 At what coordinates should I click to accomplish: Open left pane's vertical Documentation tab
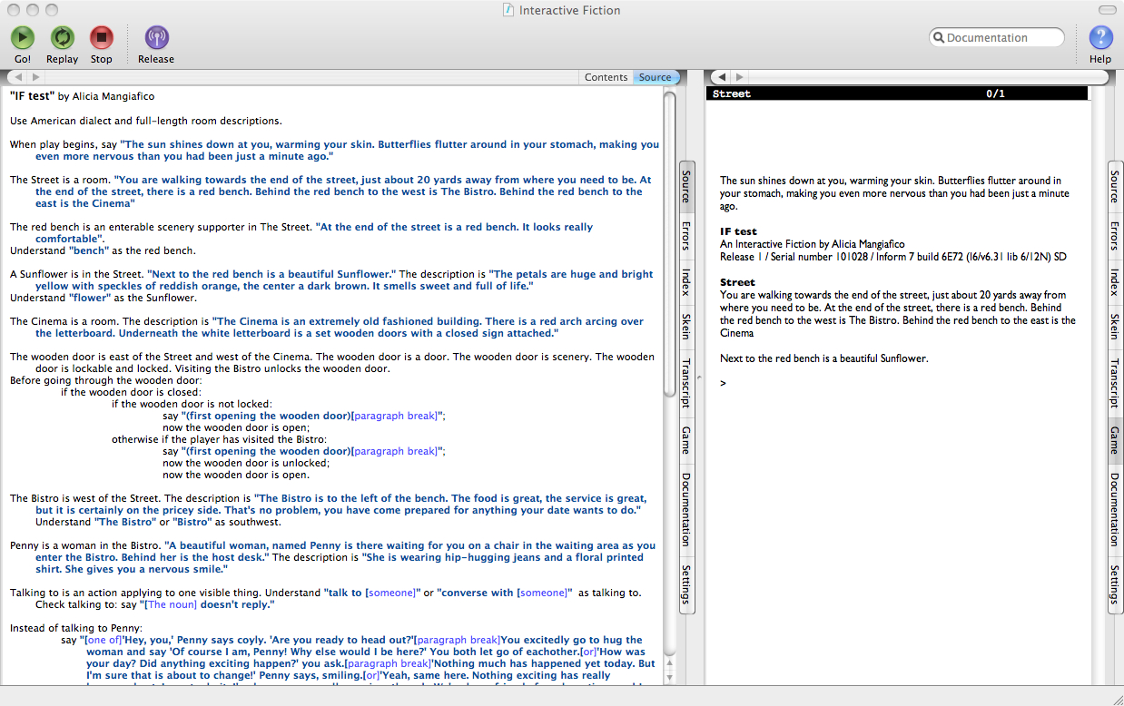[686, 509]
